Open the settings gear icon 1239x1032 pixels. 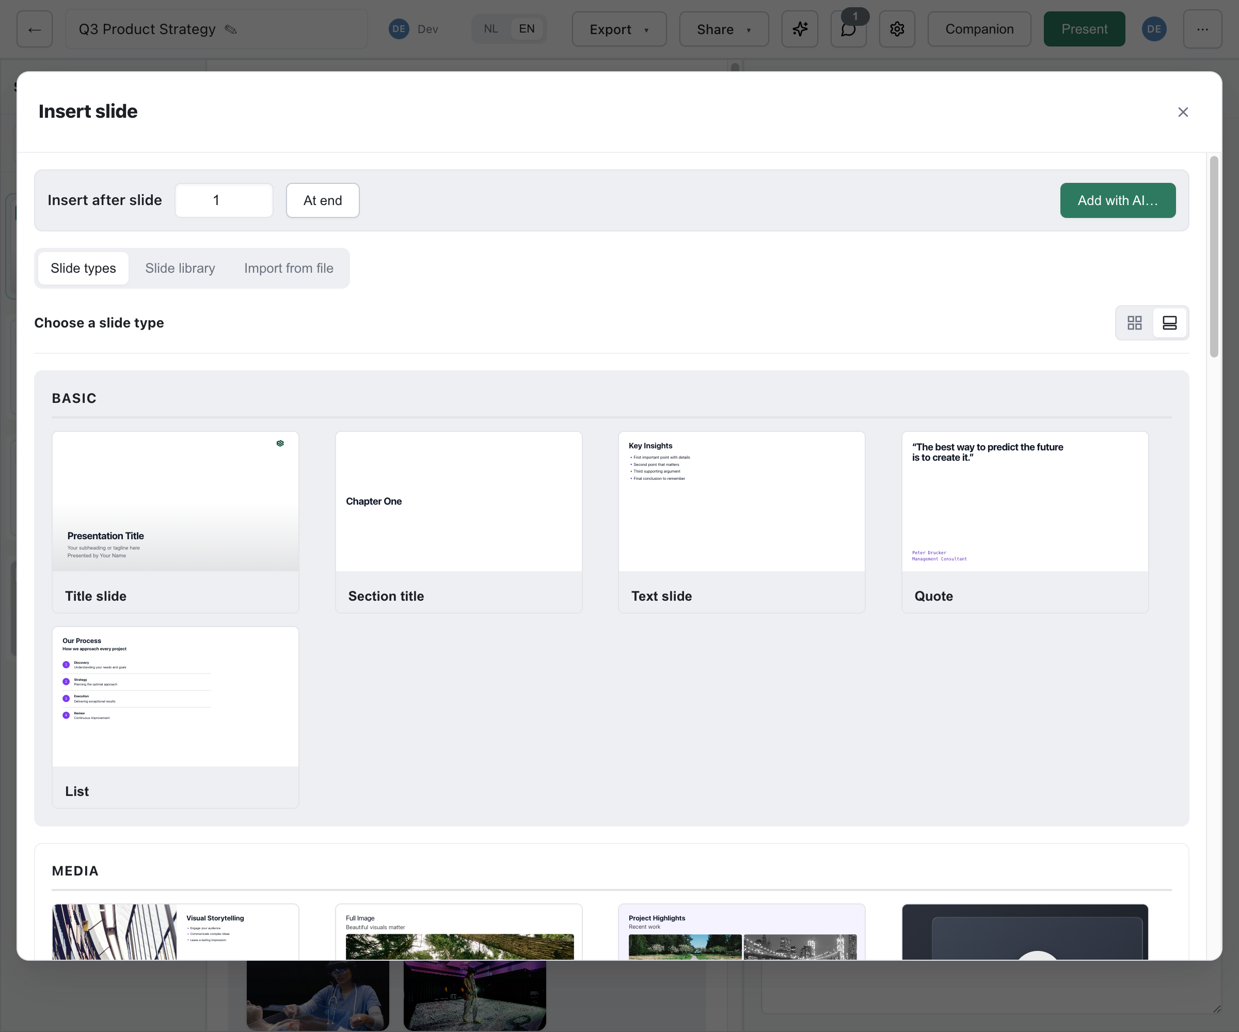coord(897,29)
